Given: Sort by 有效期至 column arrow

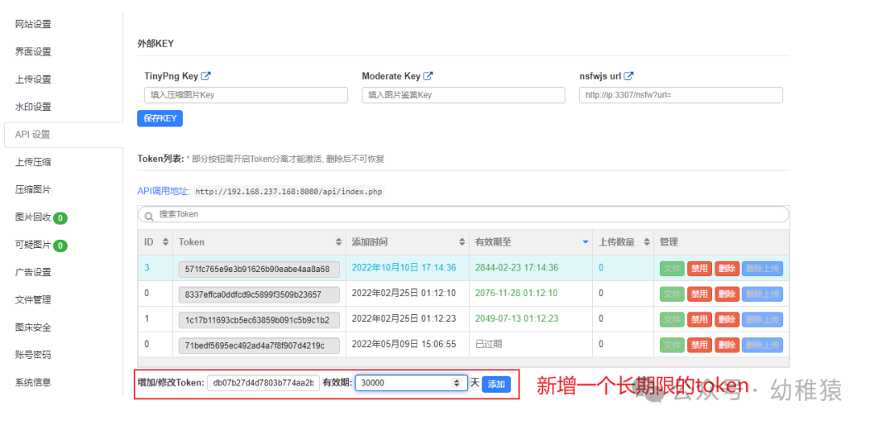Looking at the screenshot, I should [x=586, y=243].
